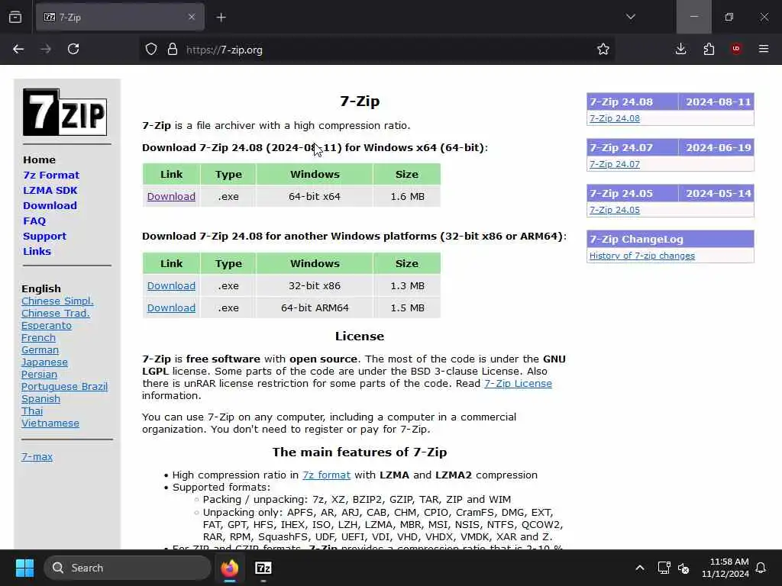Open the Firefox hamburger menu
Viewport: 782px width, 586px height.
click(x=764, y=49)
